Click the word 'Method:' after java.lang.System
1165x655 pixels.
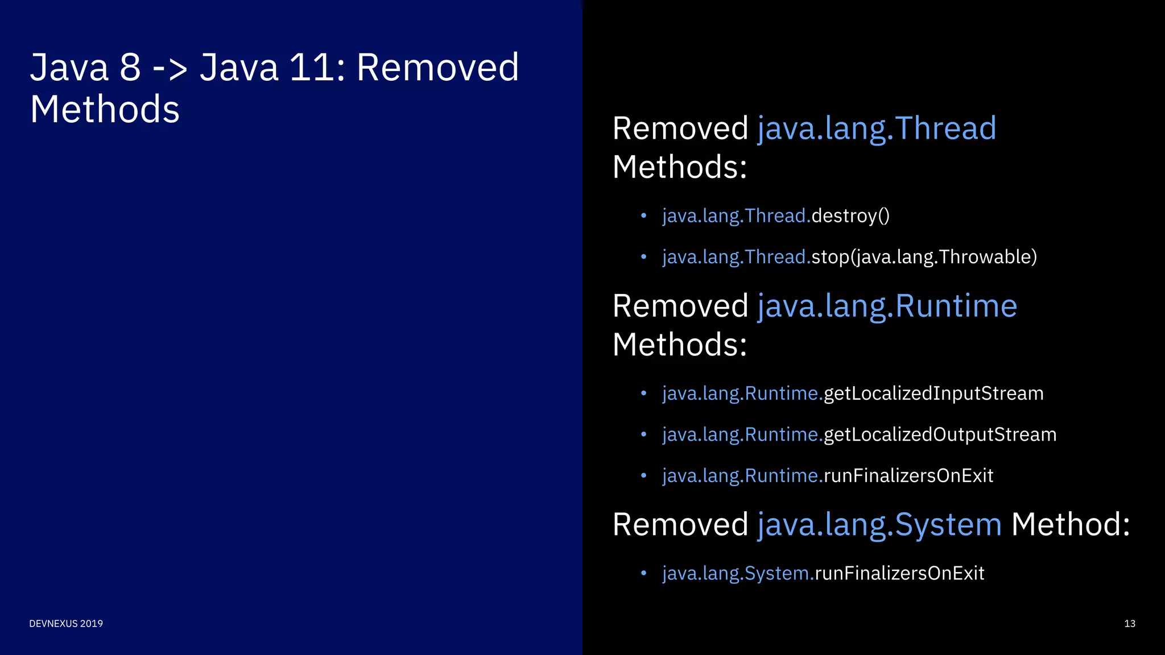[x=1071, y=524]
